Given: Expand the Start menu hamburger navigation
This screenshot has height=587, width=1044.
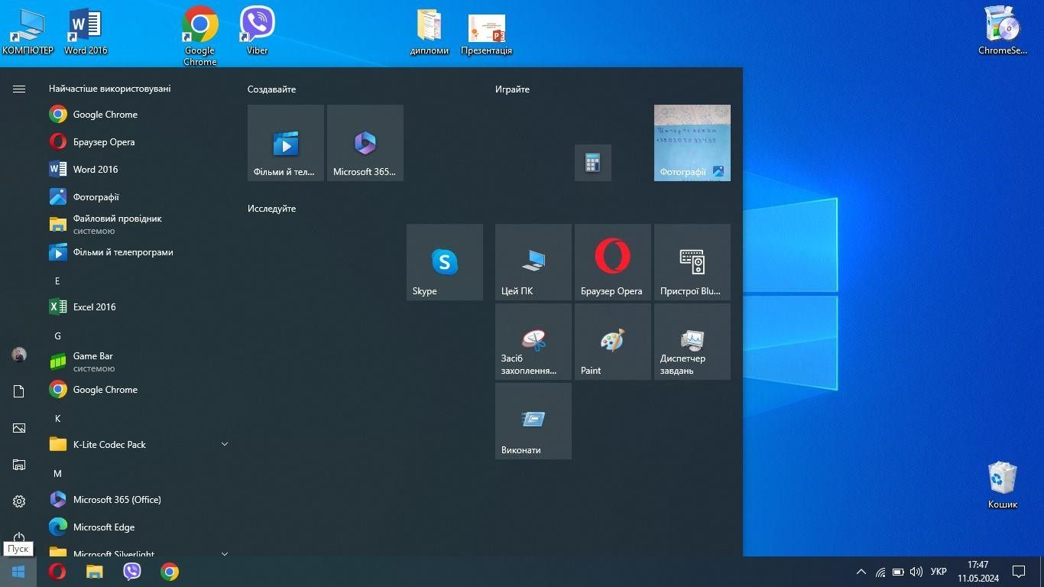Looking at the screenshot, I should point(19,89).
